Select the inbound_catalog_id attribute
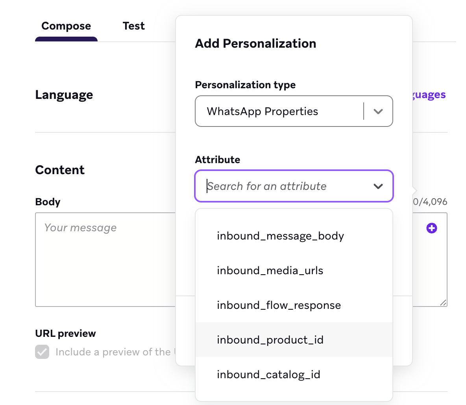 tap(269, 374)
